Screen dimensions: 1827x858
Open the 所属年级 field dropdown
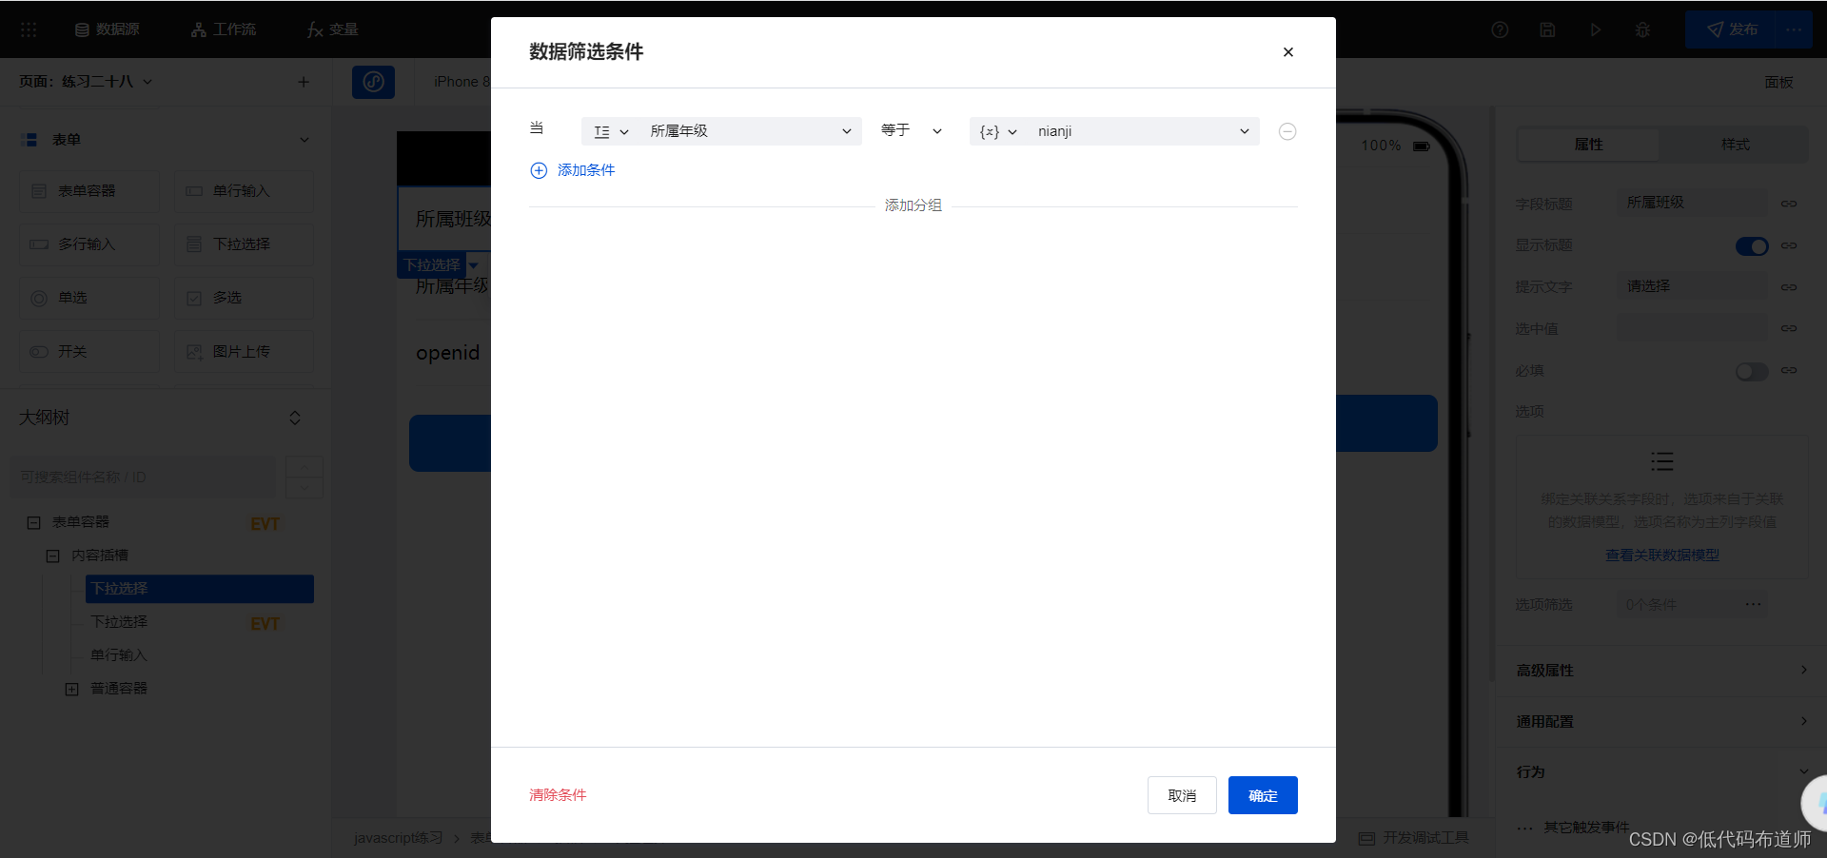pos(750,131)
